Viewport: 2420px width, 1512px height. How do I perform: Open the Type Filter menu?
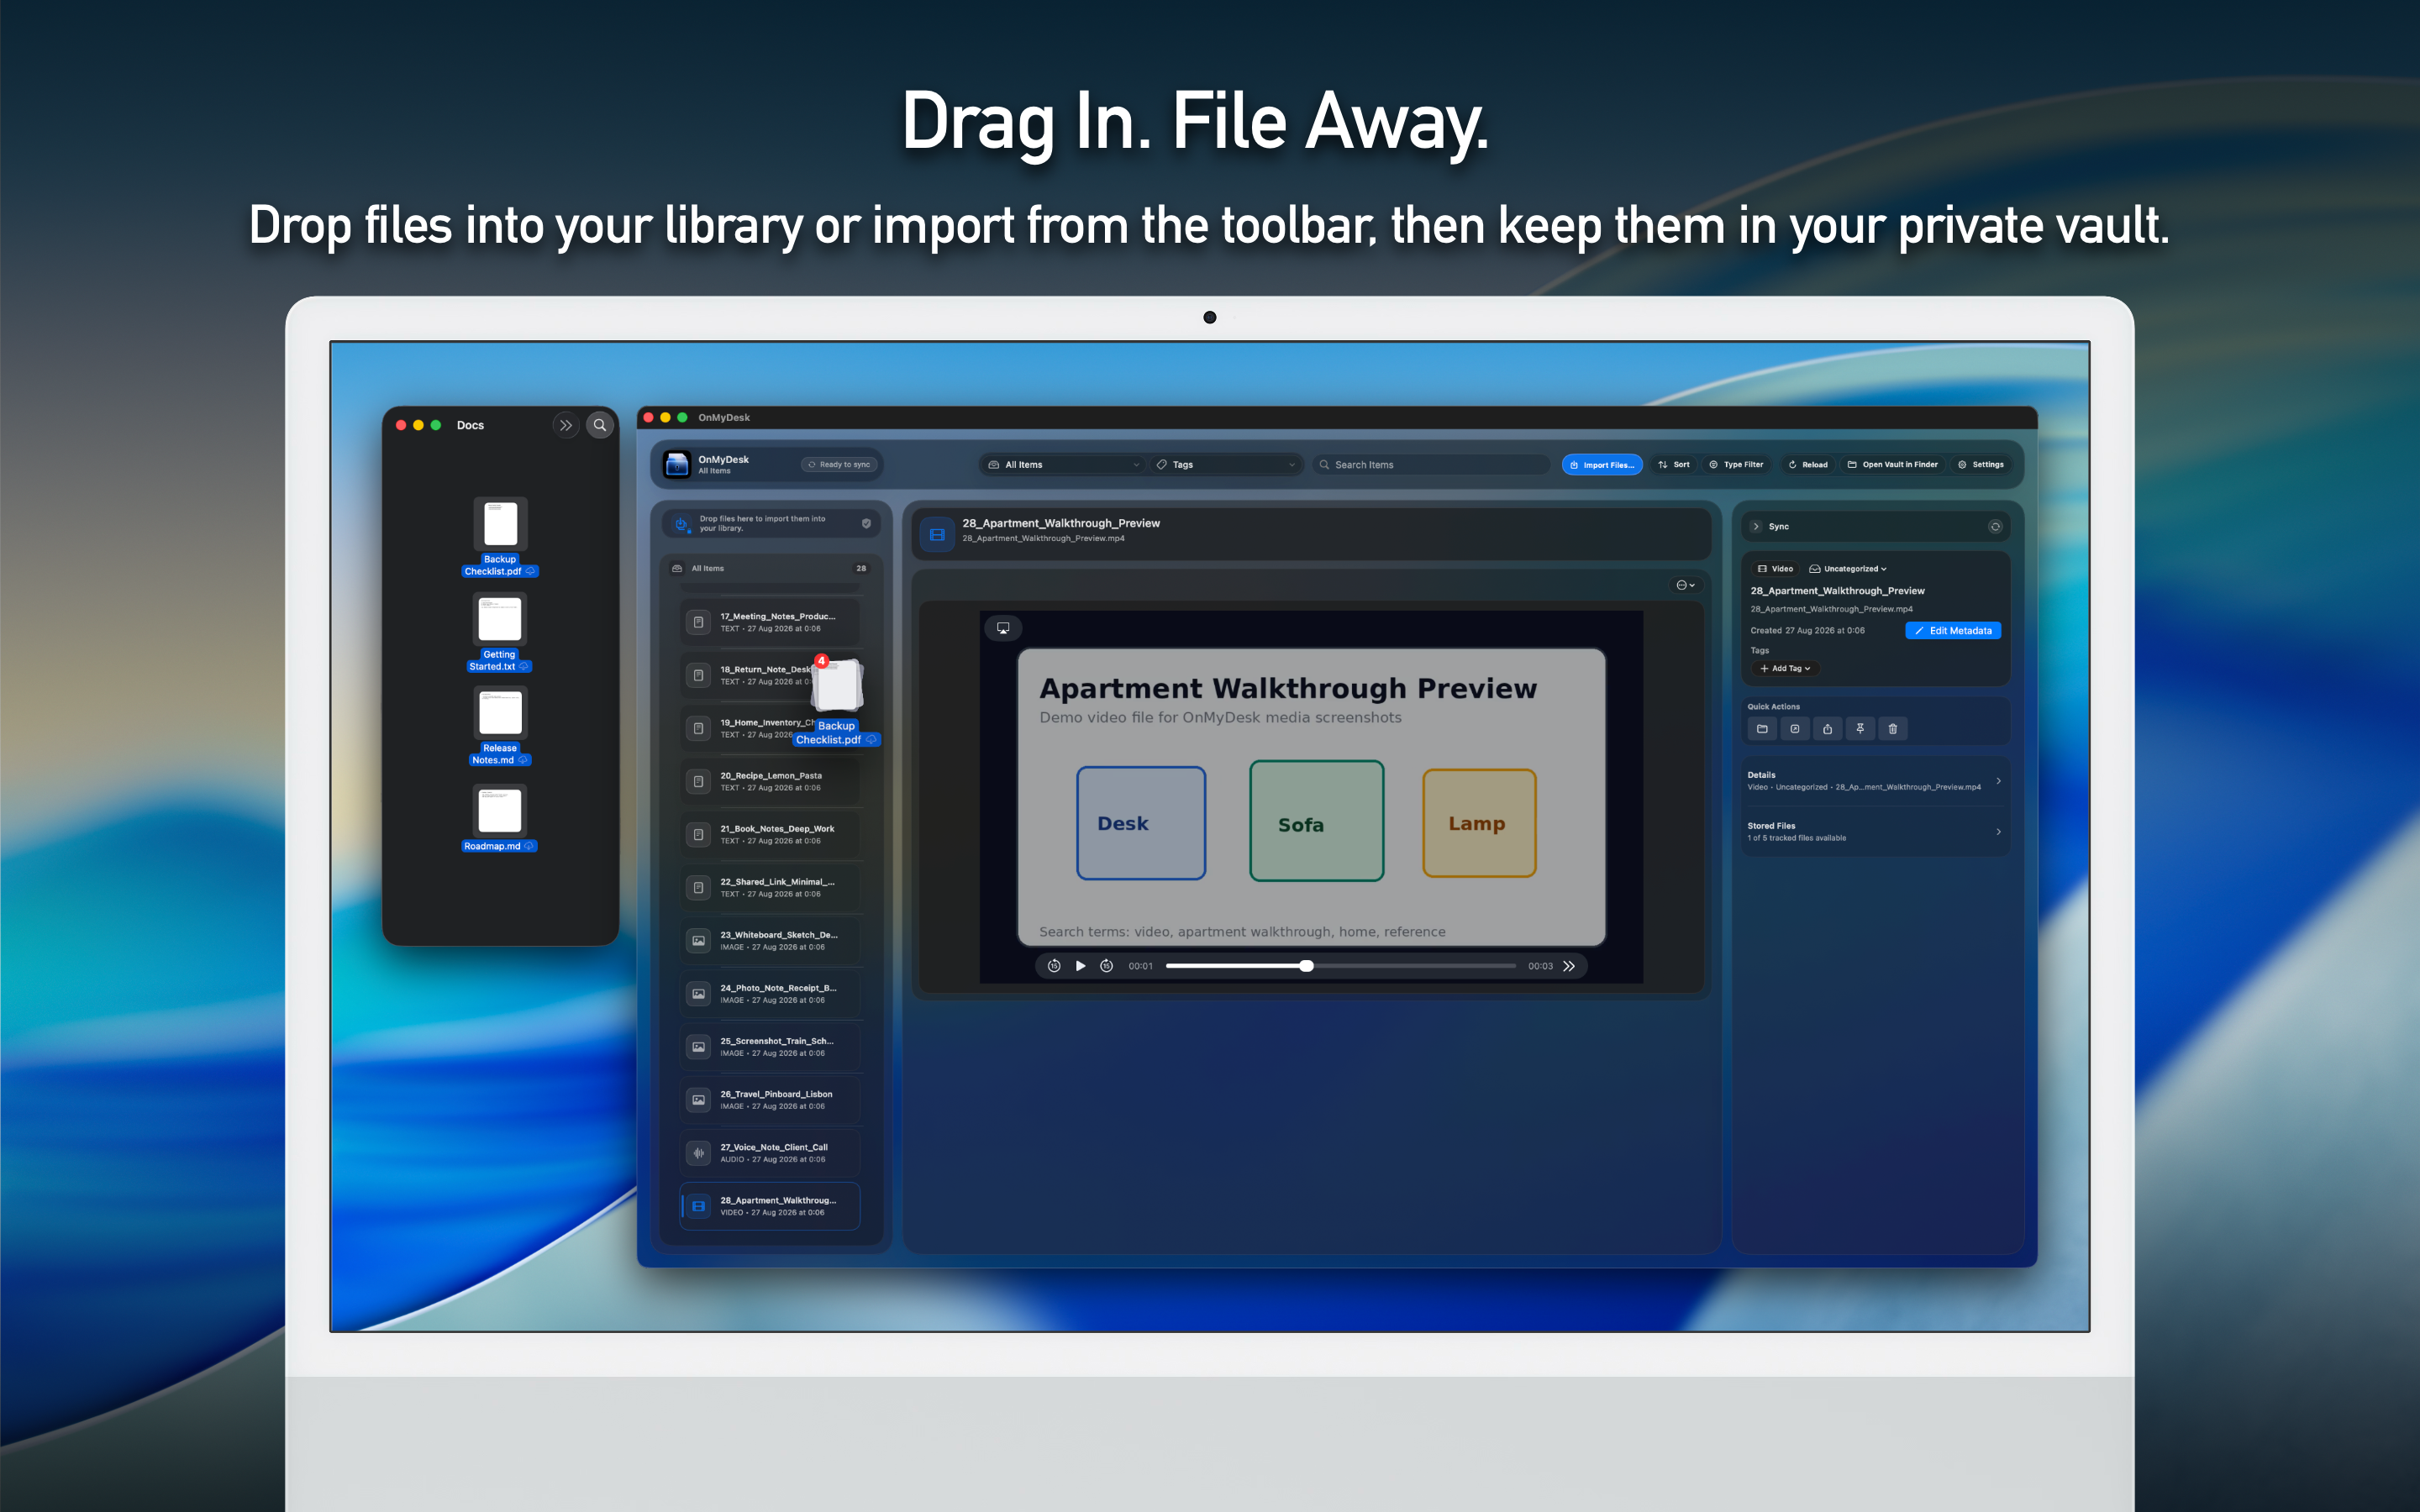pyautogui.click(x=1736, y=464)
